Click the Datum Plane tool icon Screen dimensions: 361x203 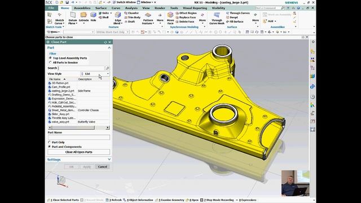pos(73,15)
